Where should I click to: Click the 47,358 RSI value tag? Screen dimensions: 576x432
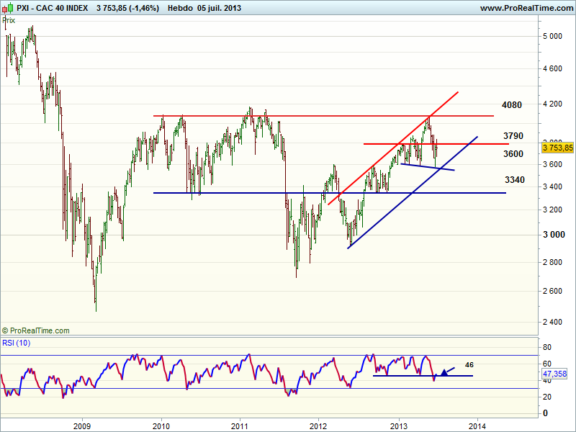click(552, 375)
